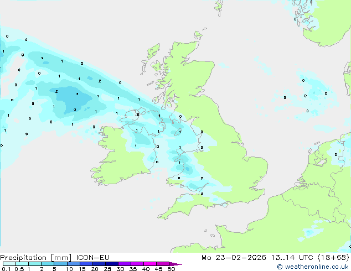
Task: Click the 1–2 mm legend color swatch
Action: point(35,264)
